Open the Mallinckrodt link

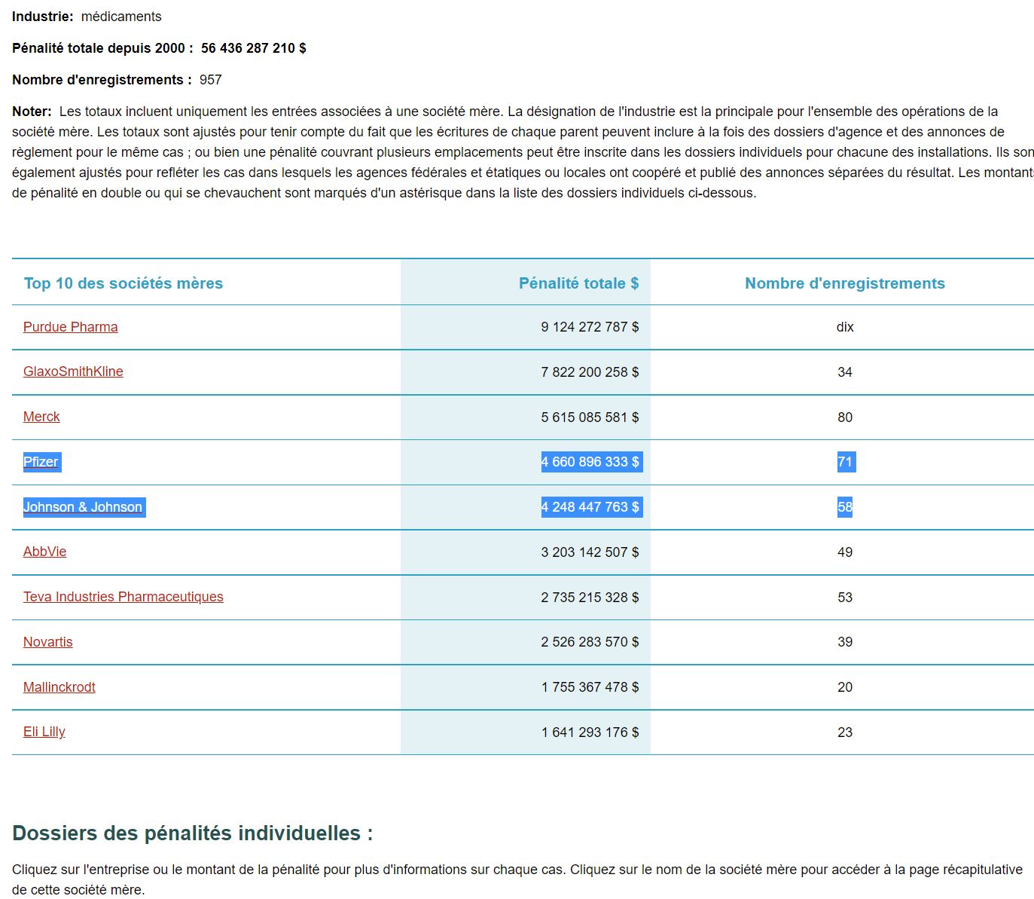tap(59, 687)
